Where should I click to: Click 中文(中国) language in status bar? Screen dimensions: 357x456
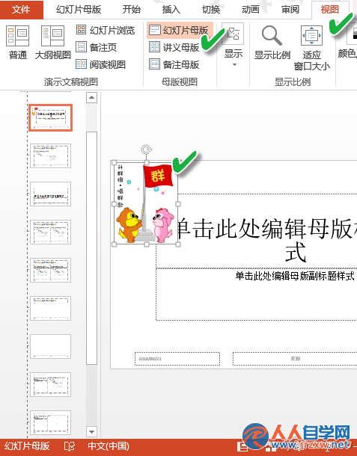click(109, 446)
